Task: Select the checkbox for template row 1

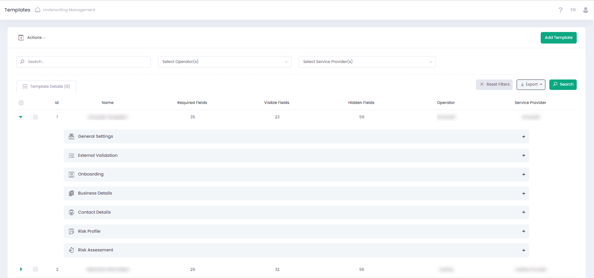Action: click(35, 117)
